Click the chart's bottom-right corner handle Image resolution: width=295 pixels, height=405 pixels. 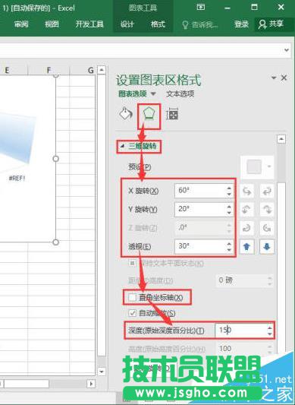coord(55,242)
